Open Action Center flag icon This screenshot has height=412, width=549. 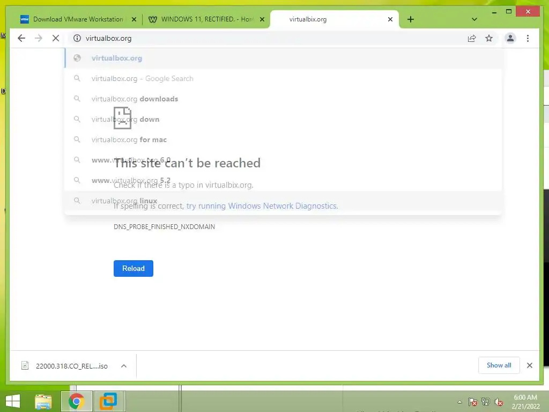coord(473,402)
